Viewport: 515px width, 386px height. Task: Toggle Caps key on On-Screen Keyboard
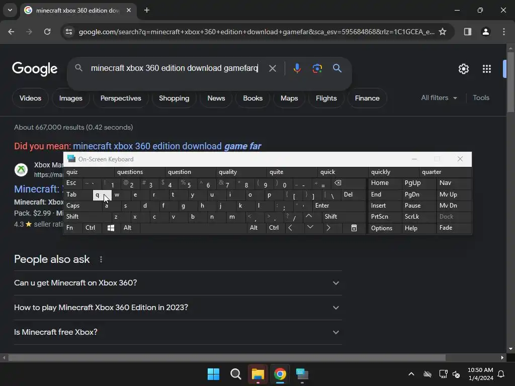point(83,206)
